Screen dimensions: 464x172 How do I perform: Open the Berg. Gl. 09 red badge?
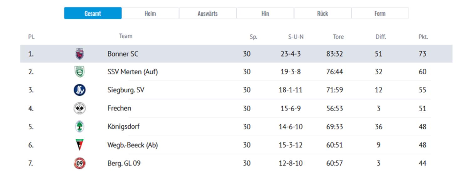tap(80, 163)
